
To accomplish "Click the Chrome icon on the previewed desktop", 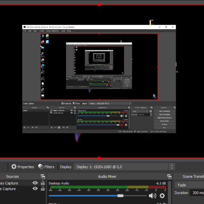I will coord(43,60).
